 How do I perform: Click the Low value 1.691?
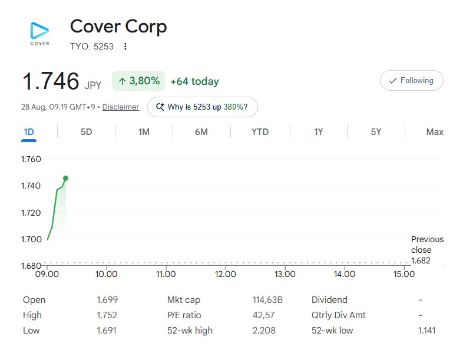point(107,331)
